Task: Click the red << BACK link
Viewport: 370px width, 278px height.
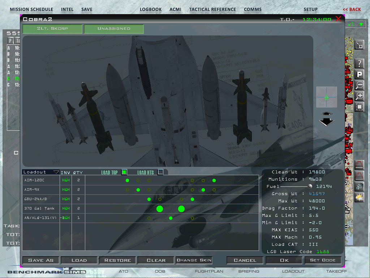Action: point(352,9)
